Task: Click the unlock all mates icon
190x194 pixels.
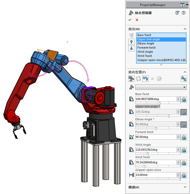Action: pyautogui.click(x=184, y=79)
